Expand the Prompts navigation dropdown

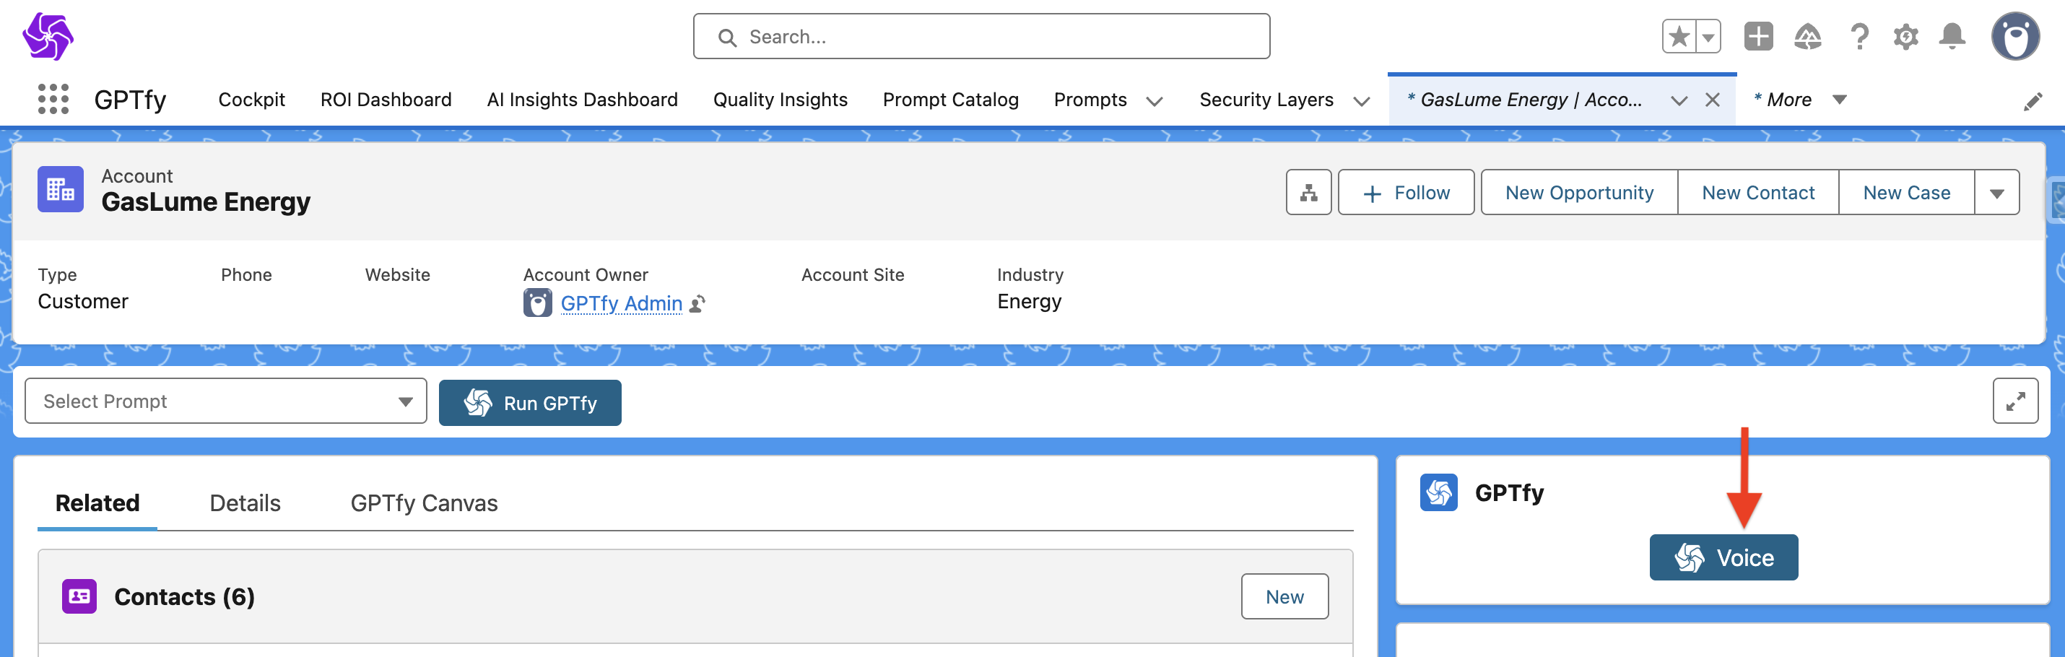coord(1155,101)
